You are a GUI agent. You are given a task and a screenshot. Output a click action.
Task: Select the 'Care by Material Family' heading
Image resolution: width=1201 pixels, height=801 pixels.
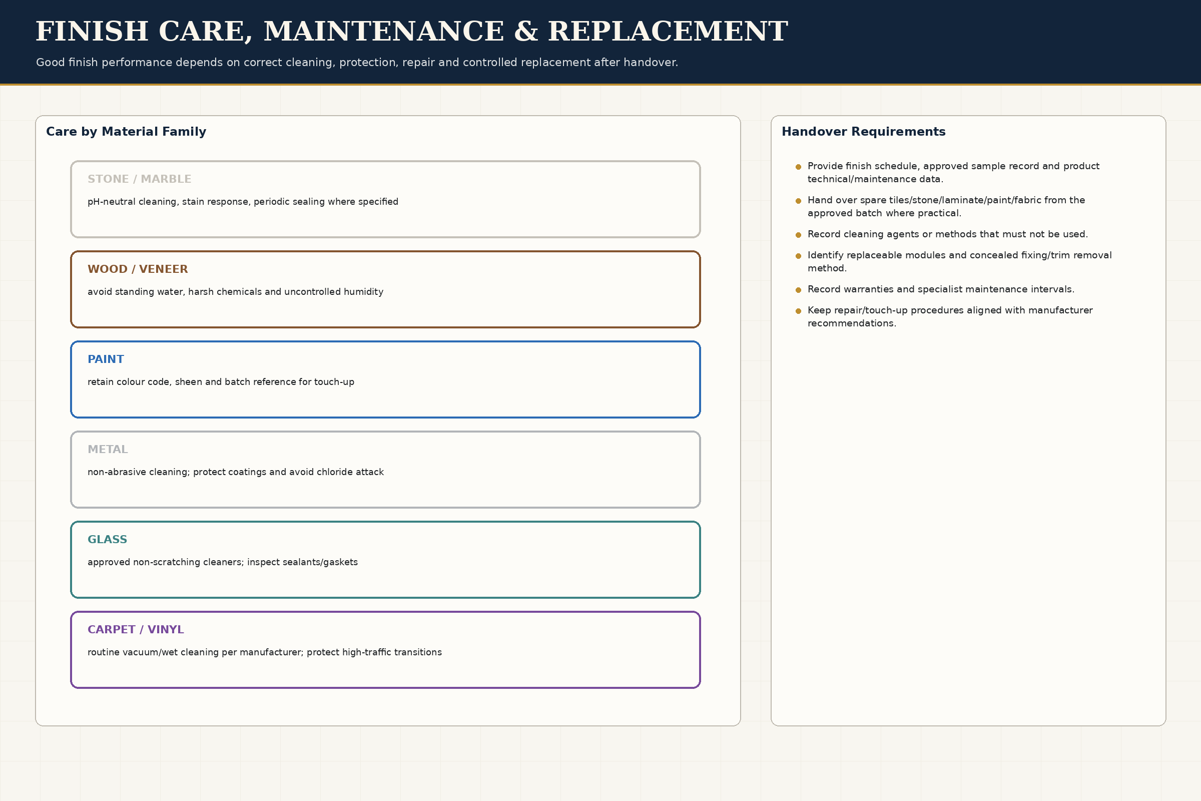click(126, 132)
